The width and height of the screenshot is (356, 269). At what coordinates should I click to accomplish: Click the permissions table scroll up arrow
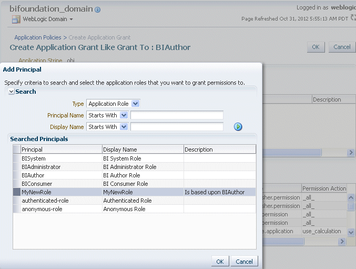tap(351, 197)
